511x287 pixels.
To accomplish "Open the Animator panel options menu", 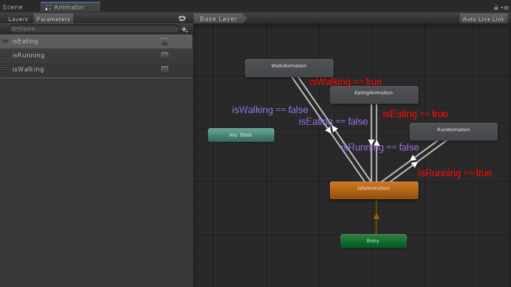I will [x=505, y=8].
